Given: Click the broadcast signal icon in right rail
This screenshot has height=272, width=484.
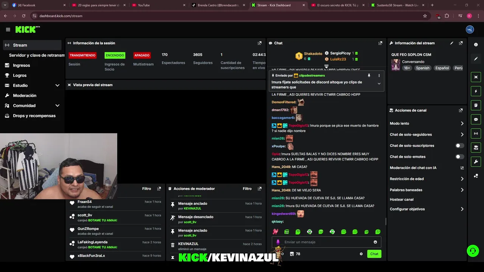Looking at the screenshot, I should 476,133.
